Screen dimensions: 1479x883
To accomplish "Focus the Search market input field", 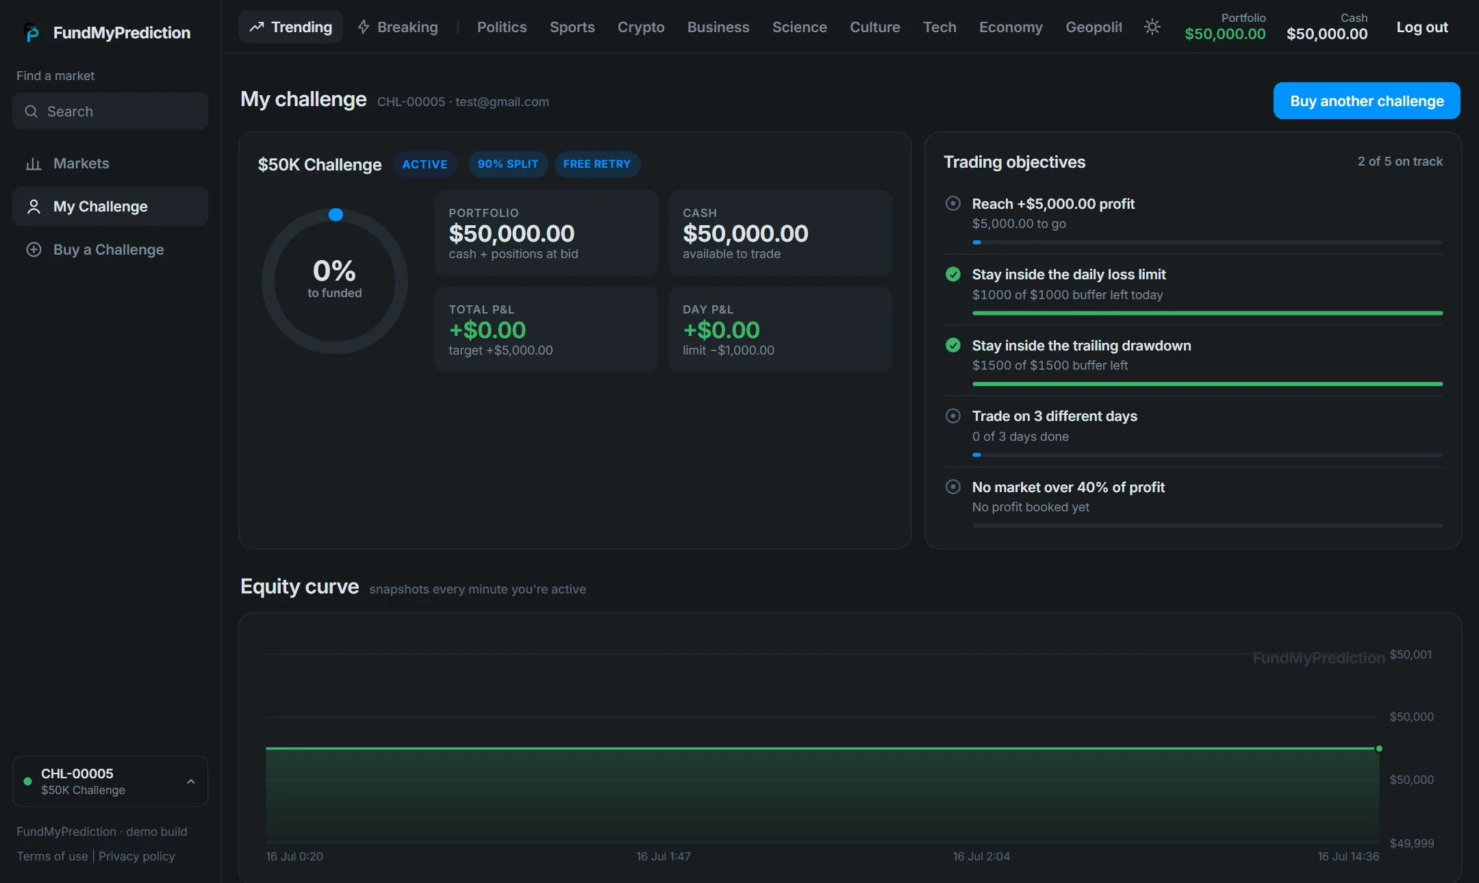I will 110,111.
